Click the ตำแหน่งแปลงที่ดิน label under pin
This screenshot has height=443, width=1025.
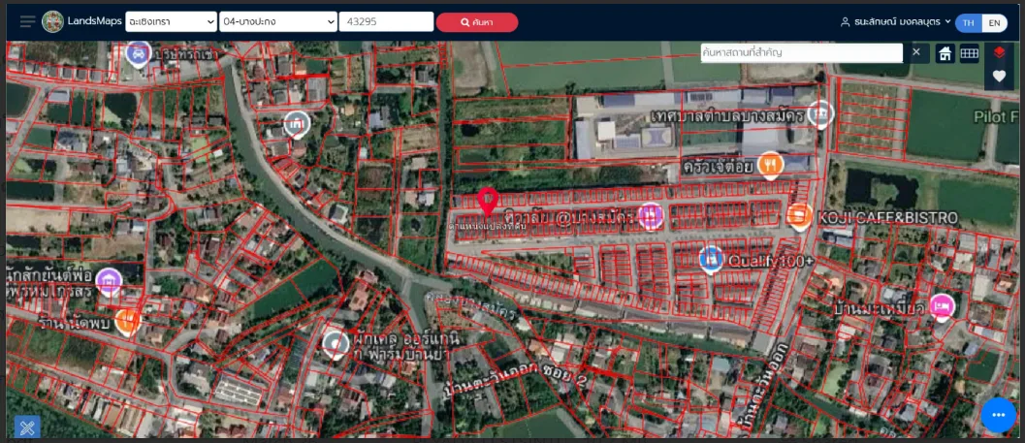coord(486,226)
